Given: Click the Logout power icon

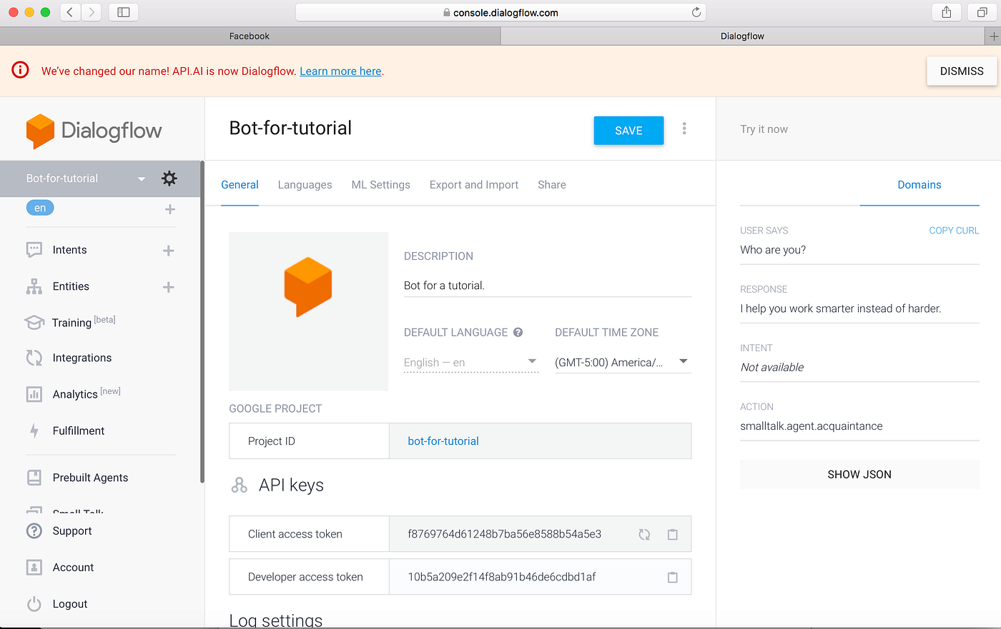Looking at the screenshot, I should 34,604.
